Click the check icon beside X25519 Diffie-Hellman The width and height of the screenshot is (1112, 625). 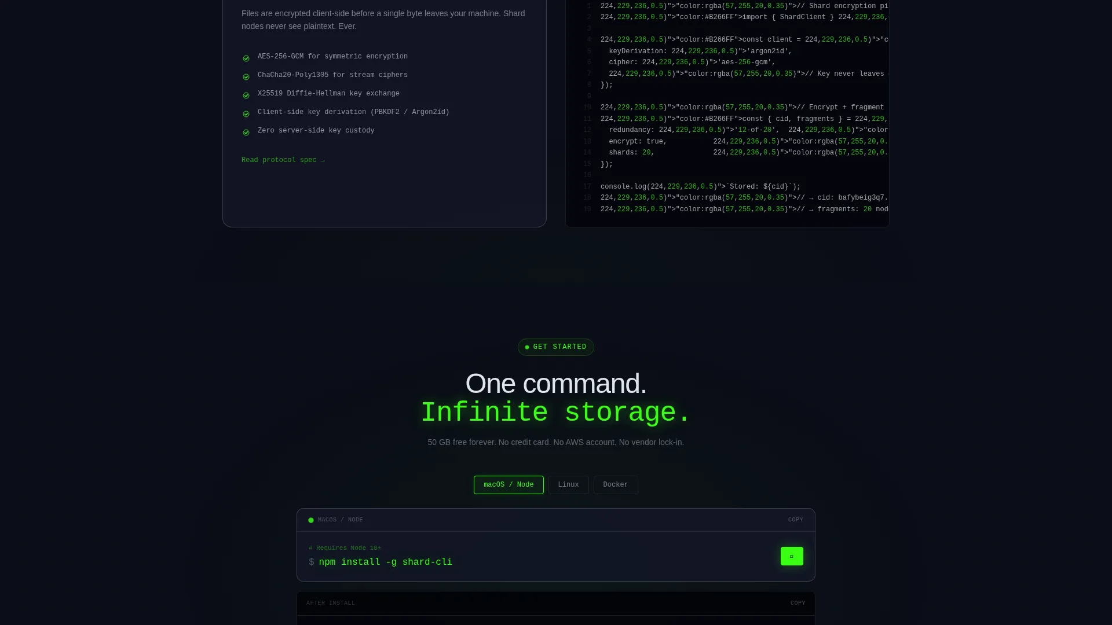(246, 95)
